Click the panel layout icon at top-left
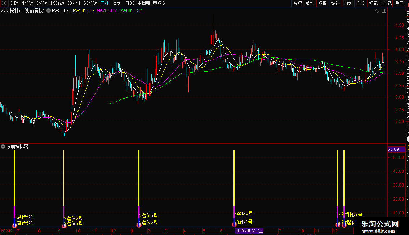Screen dimensions: 409x235 (4, 3)
